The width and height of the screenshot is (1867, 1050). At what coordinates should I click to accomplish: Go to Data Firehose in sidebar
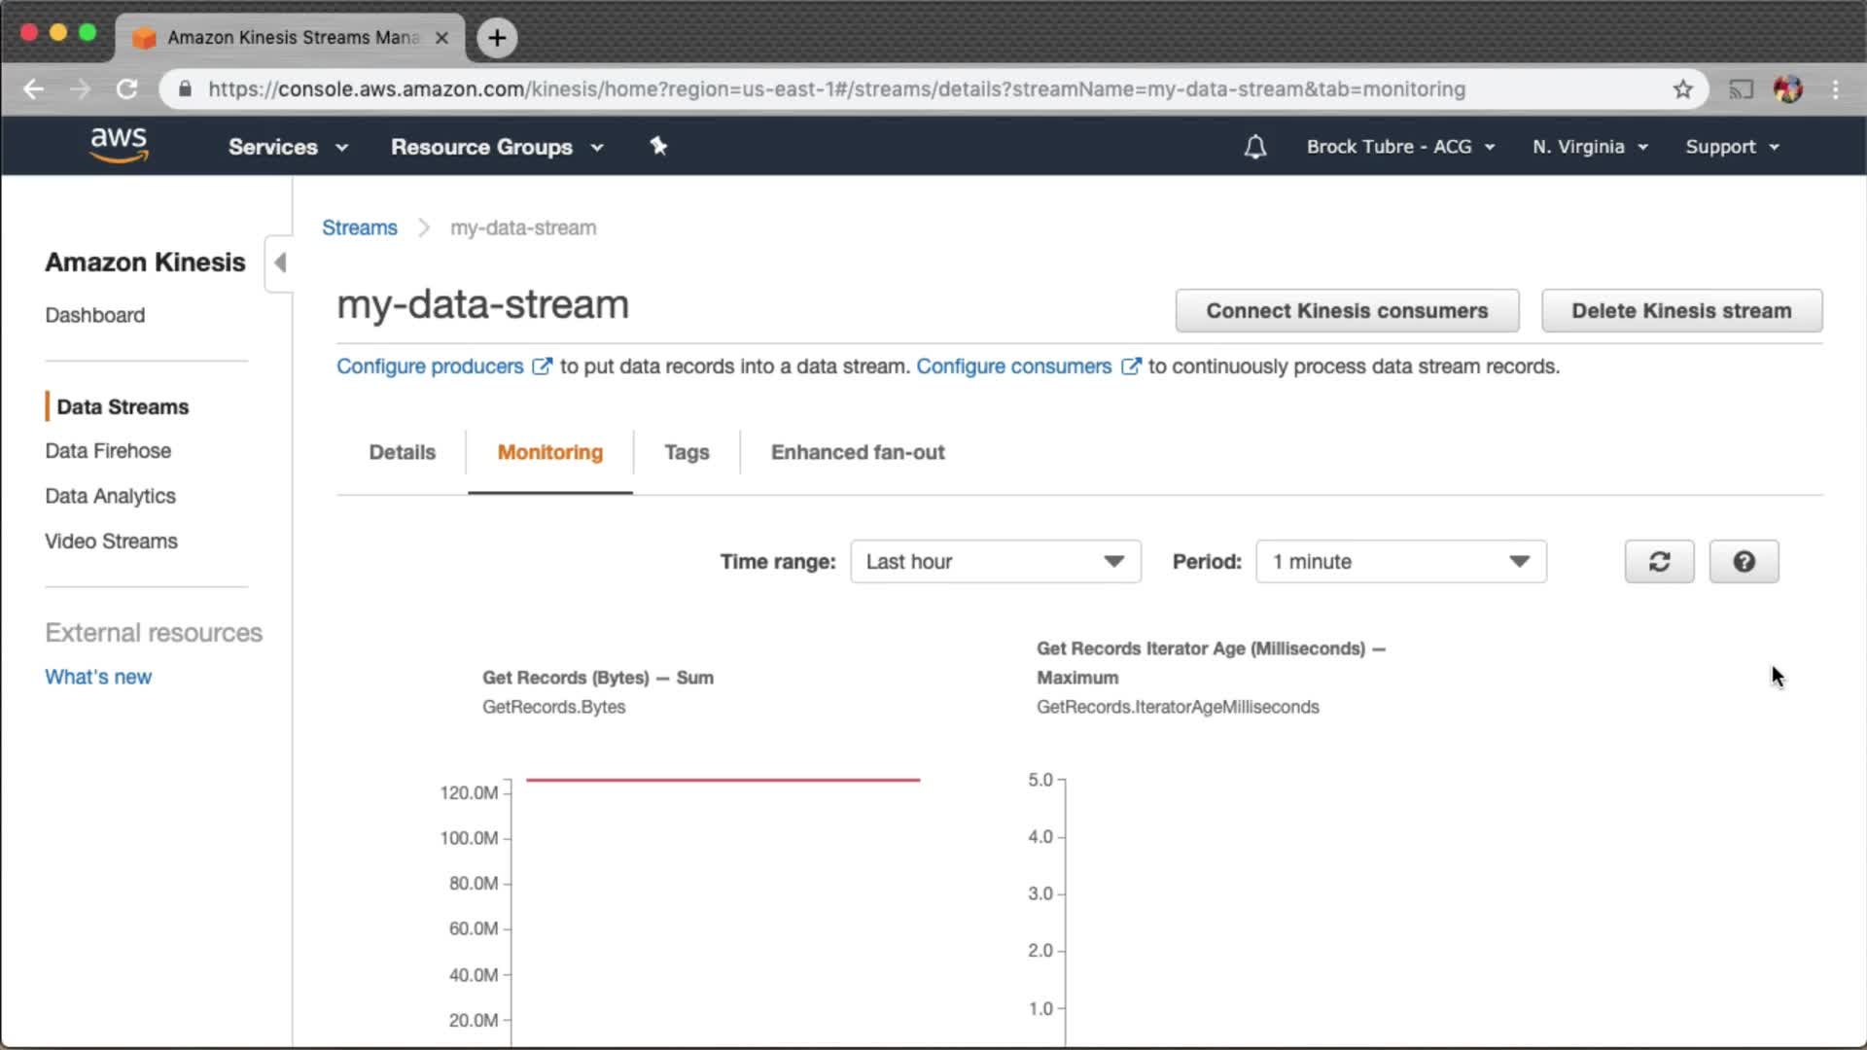[108, 451]
